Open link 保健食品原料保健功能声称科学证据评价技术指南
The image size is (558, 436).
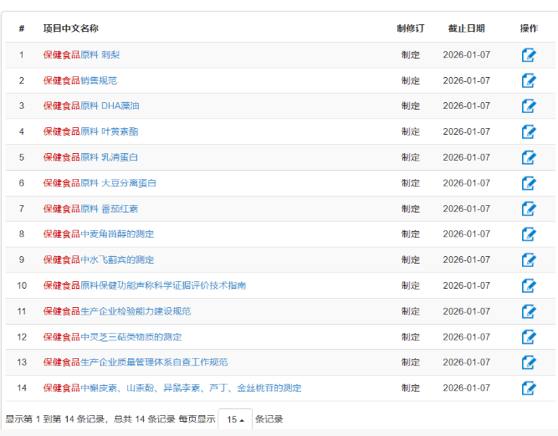tap(145, 286)
